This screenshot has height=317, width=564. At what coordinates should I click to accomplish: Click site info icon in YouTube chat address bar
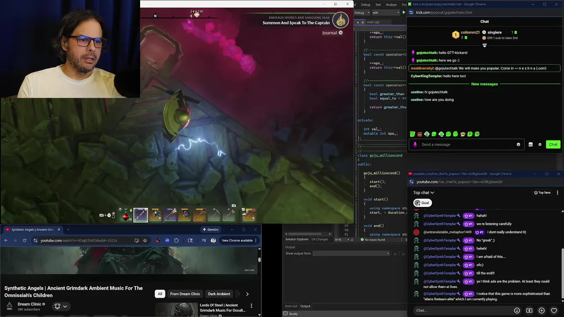(412, 182)
